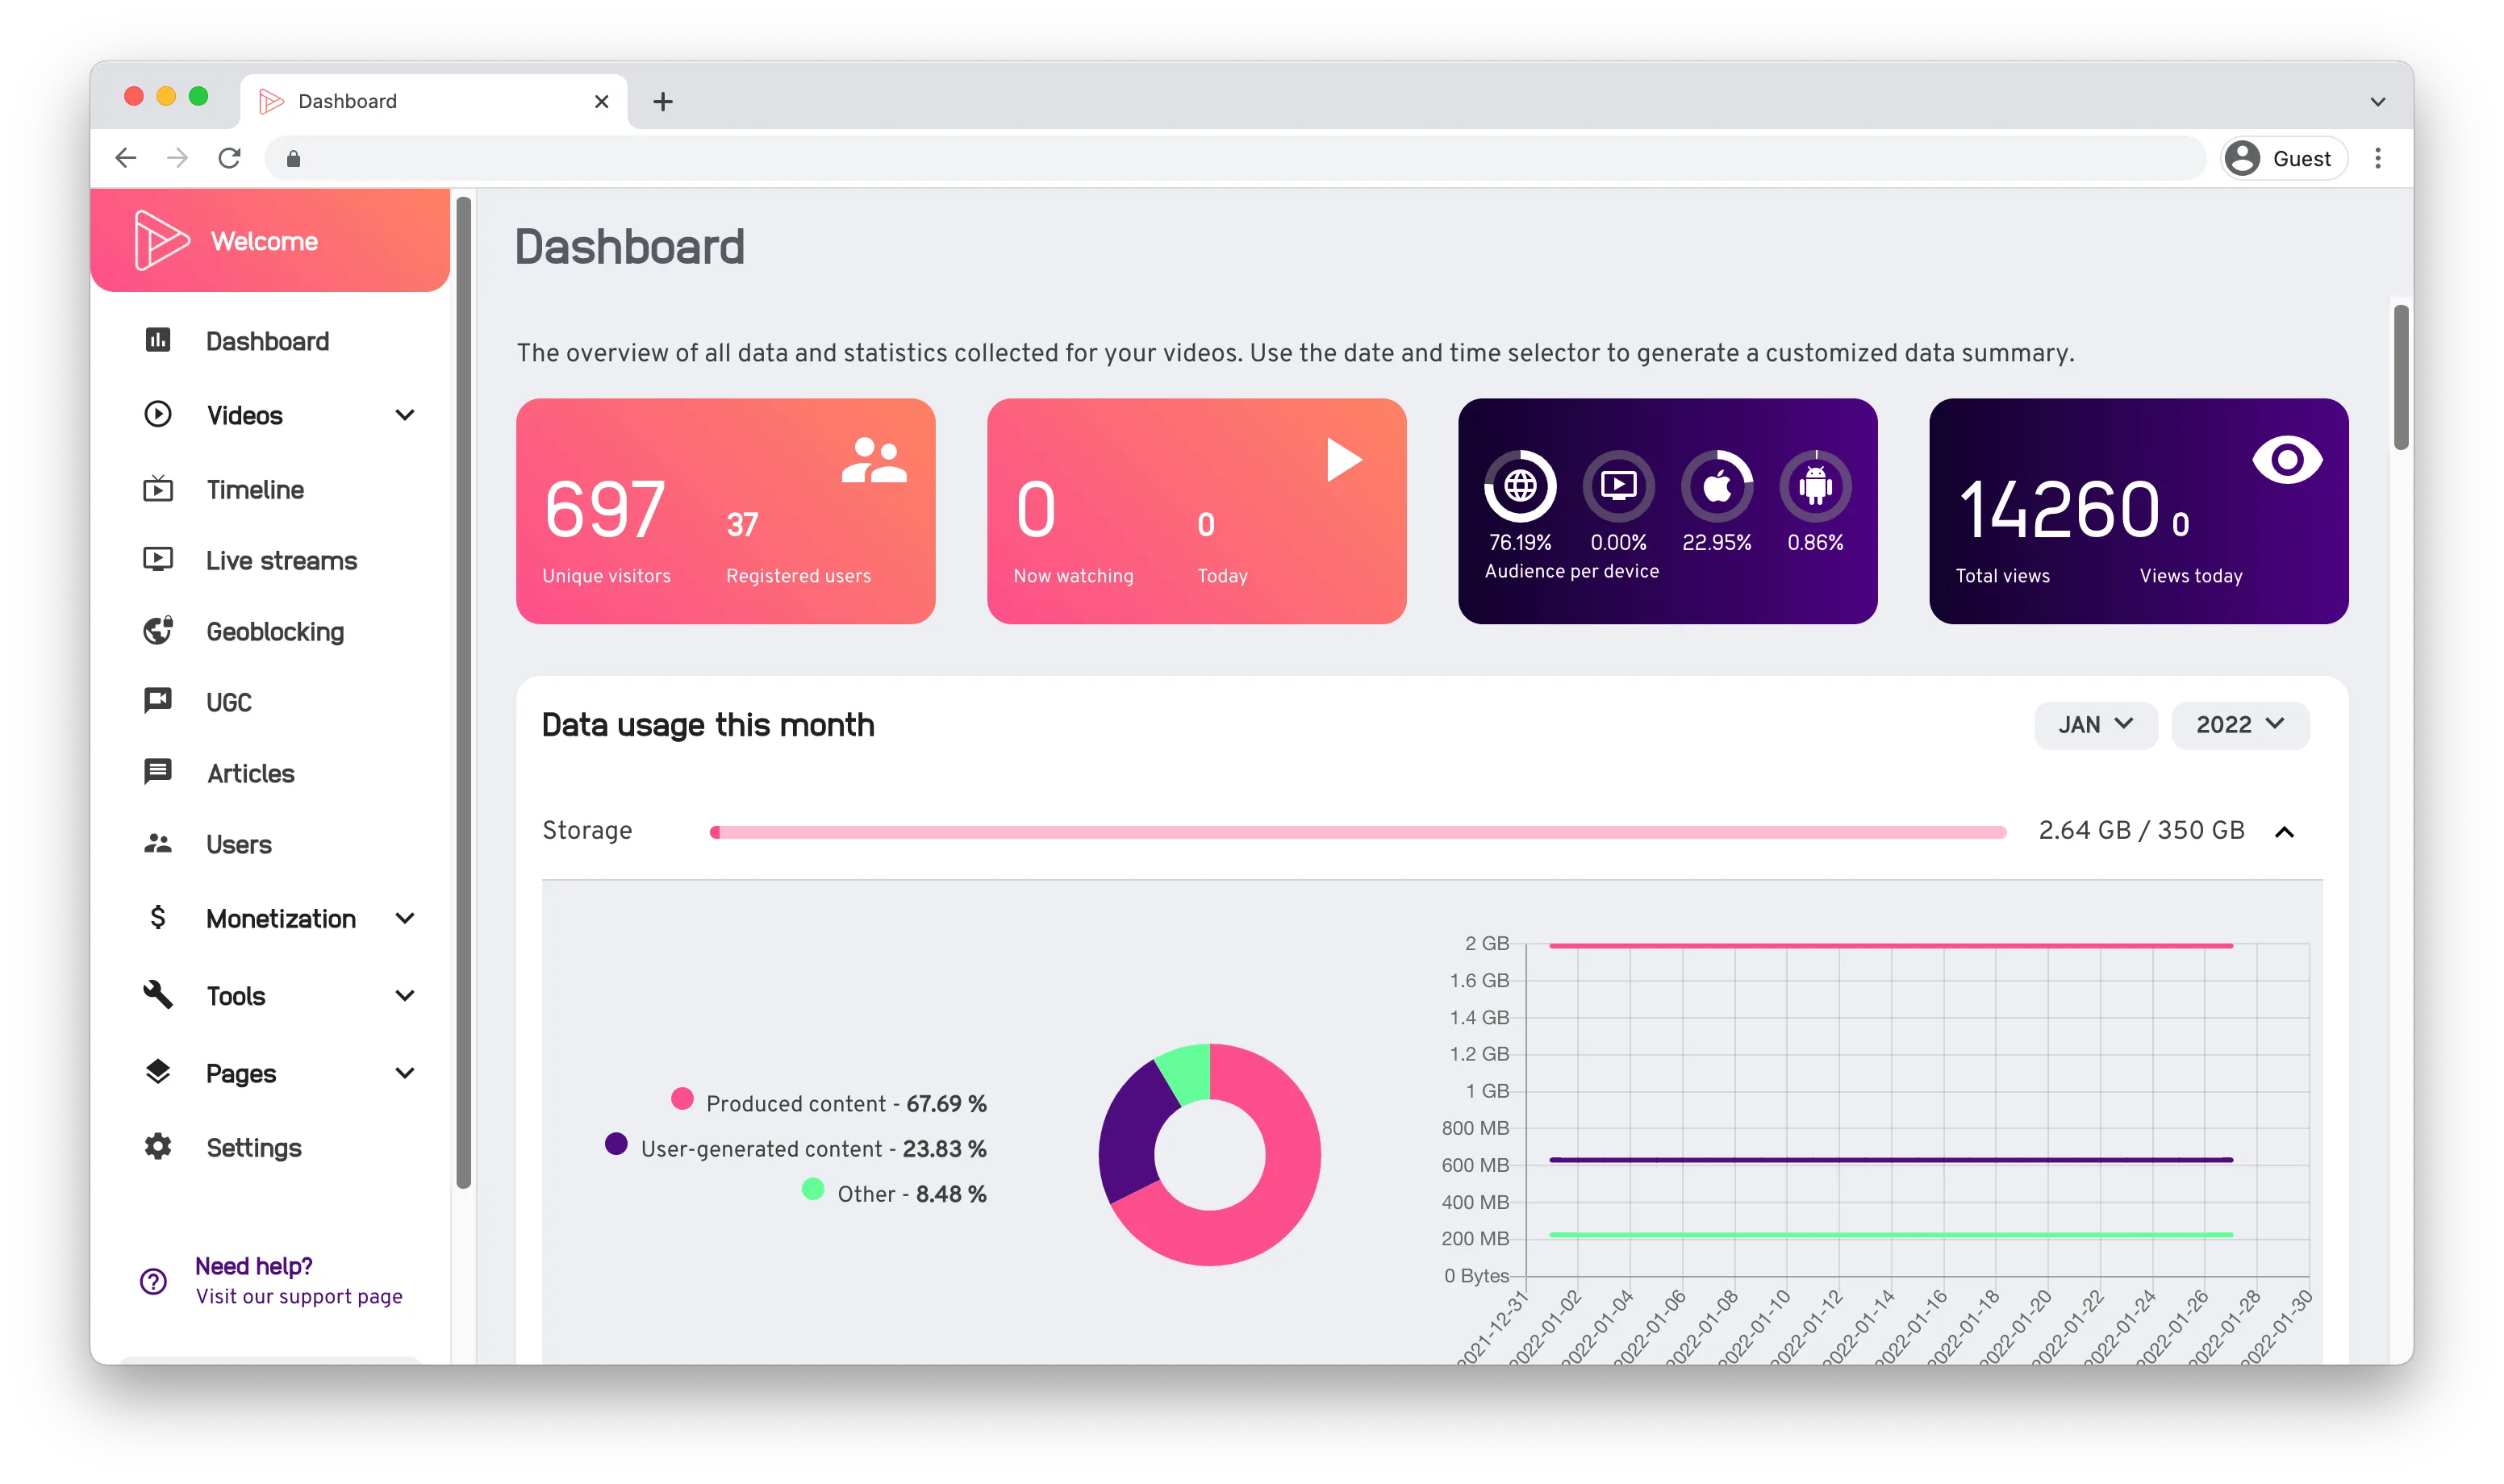Screen dimensions: 2504x1484
Task: Click the web globe device icon 76.19%
Action: pos(1520,486)
